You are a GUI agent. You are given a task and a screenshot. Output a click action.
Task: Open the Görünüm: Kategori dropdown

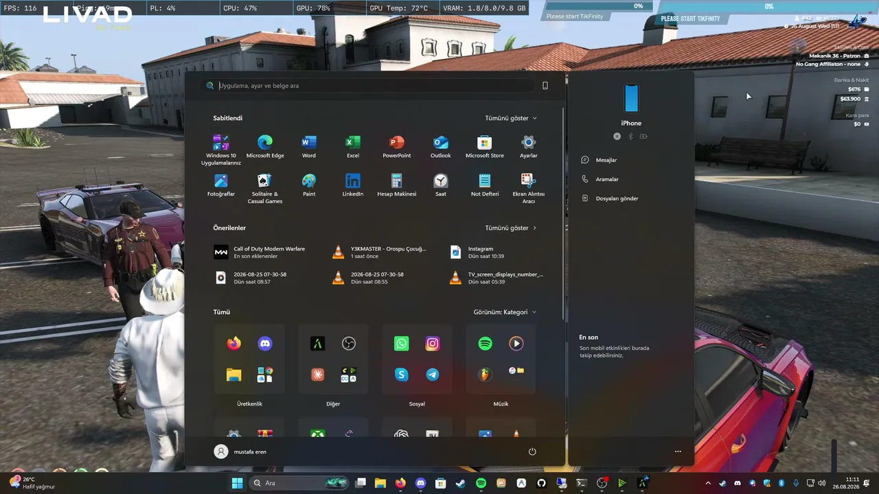point(505,312)
